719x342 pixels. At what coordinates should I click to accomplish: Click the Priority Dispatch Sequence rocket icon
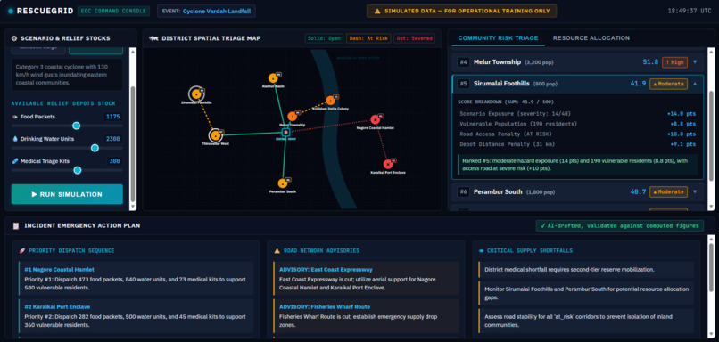(x=21, y=251)
